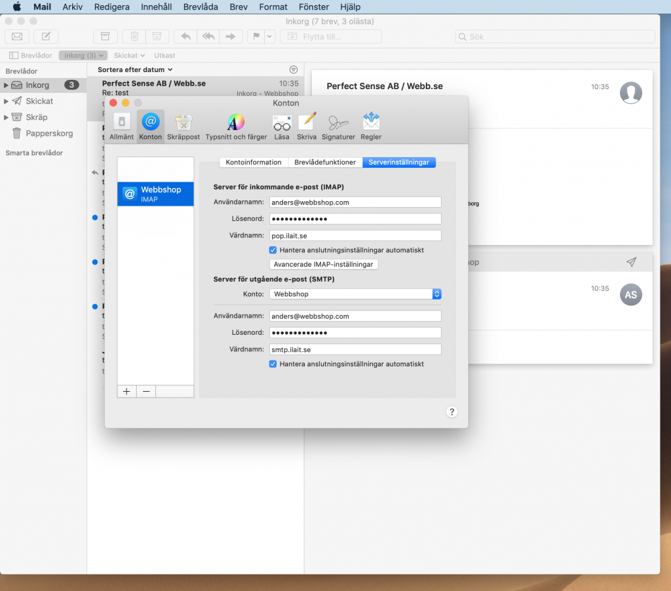
Task: Open the Skickat favorites bar dropdown
Action: pos(129,55)
